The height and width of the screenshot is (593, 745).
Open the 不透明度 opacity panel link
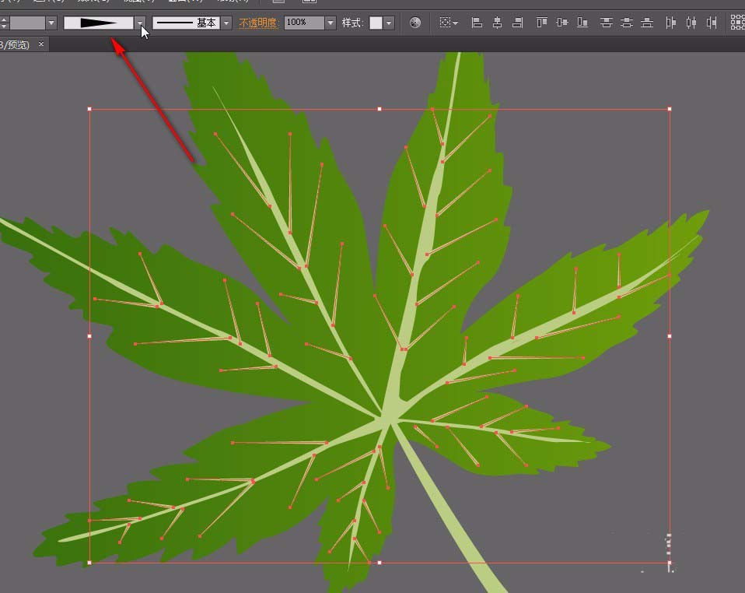258,23
